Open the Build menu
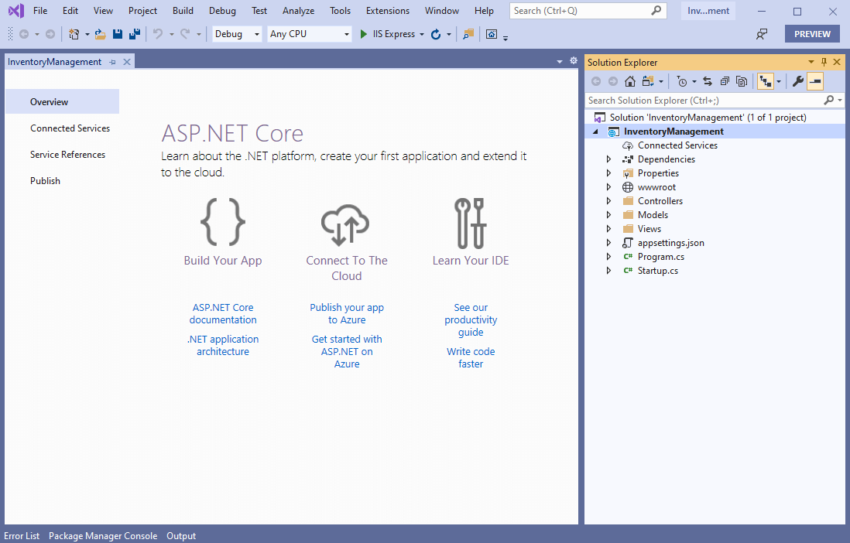This screenshot has height=543, width=850. 183,11
